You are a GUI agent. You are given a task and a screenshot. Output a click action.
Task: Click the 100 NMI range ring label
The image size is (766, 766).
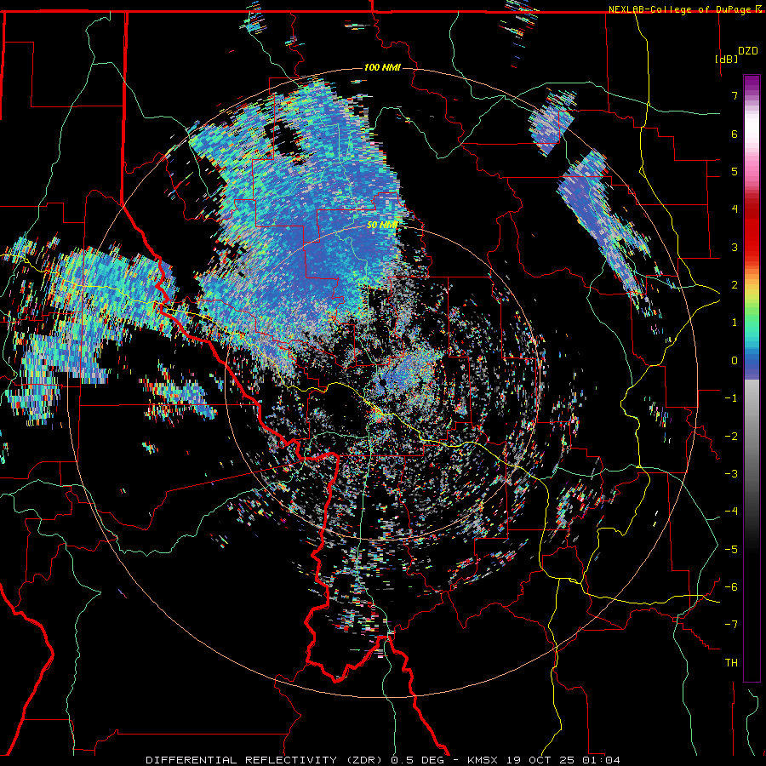[382, 67]
